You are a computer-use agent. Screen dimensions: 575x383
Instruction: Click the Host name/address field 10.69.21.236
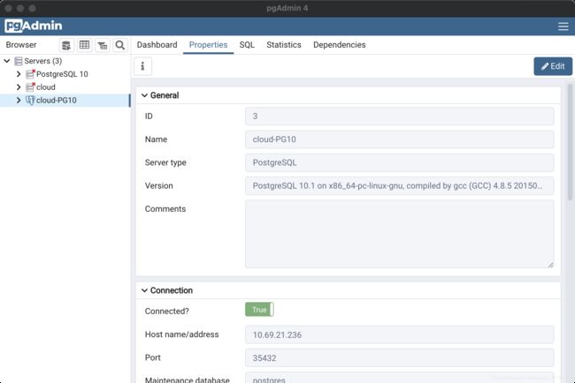pyautogui.click(x=399, y=334)
